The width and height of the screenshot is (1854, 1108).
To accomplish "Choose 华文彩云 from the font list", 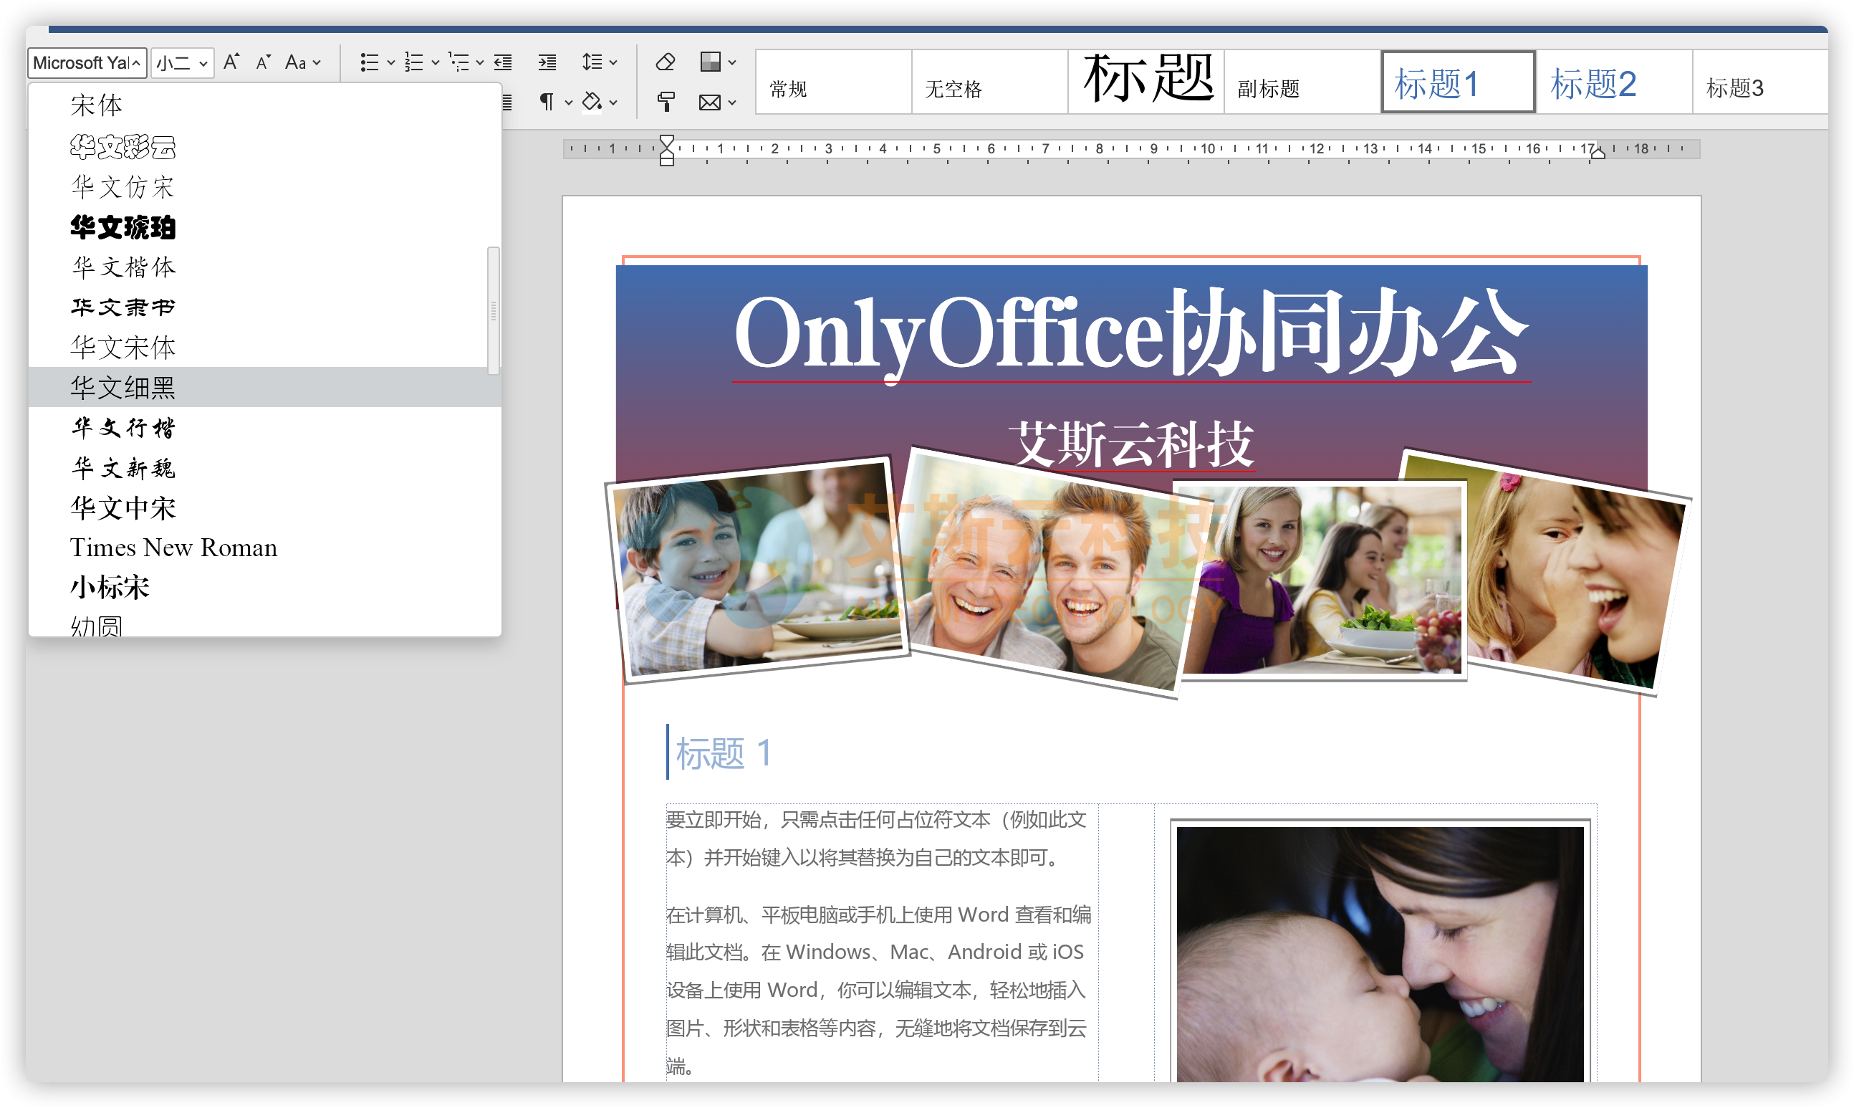I will tap(264, 146).
